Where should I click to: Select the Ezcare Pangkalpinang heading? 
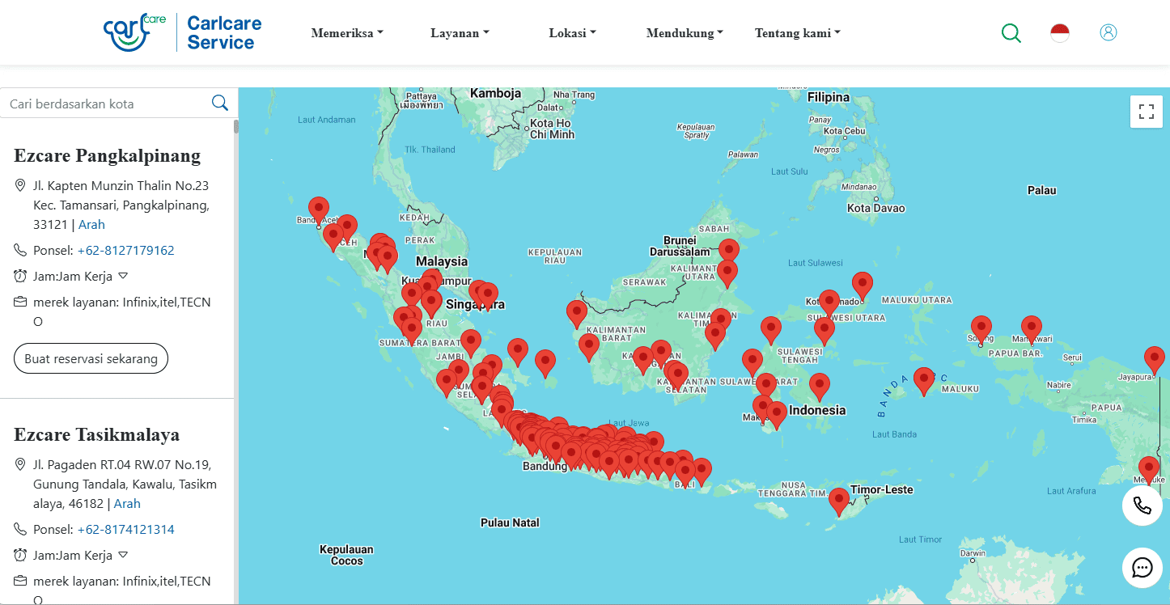[108, 155]
